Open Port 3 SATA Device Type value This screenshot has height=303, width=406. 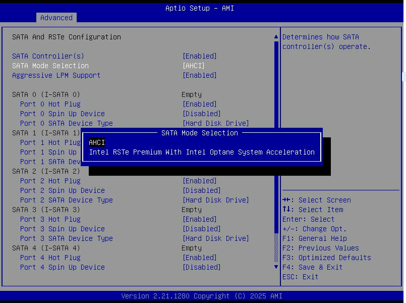[x=215, y=238]
